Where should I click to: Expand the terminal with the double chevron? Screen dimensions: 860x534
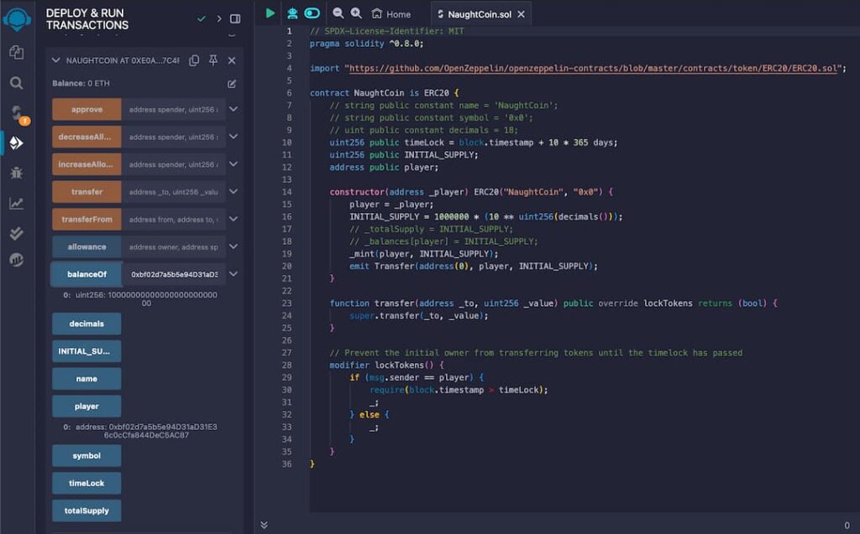[265, 525]
